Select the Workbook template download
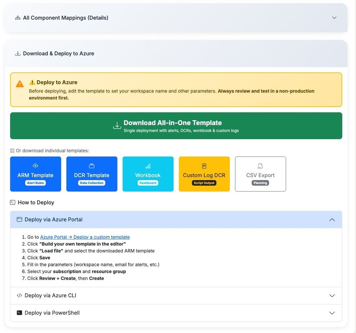Viewport: 356px width, 333px height. [x=148, y=174]
